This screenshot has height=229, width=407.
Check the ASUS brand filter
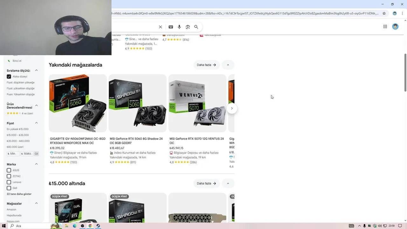(x=9, y=170)
